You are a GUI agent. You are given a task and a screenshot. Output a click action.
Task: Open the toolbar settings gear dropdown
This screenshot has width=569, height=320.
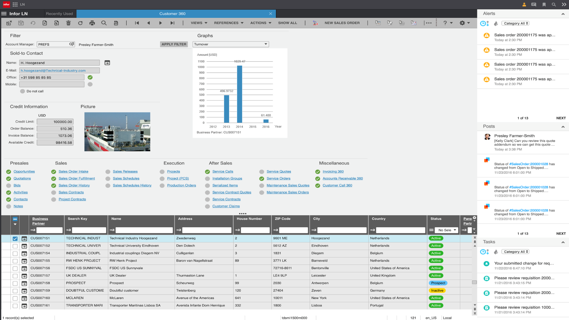pos(465,23)
